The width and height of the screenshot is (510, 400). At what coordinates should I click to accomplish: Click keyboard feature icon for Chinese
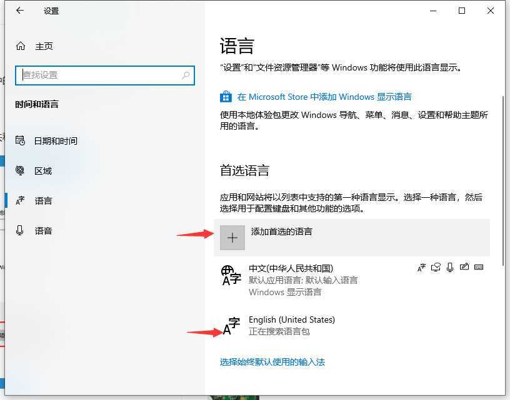point(479,267)
